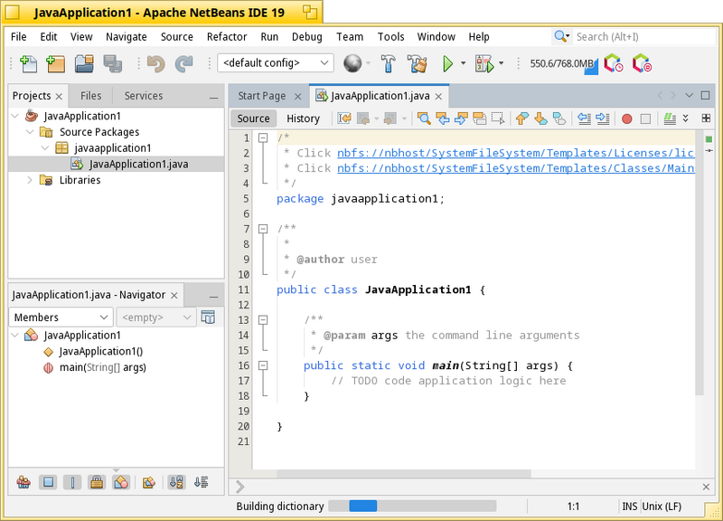The height and width of the screenshot is (521, 723).
Task: Click the Last Edit editor icon
Action: [344, 118]
